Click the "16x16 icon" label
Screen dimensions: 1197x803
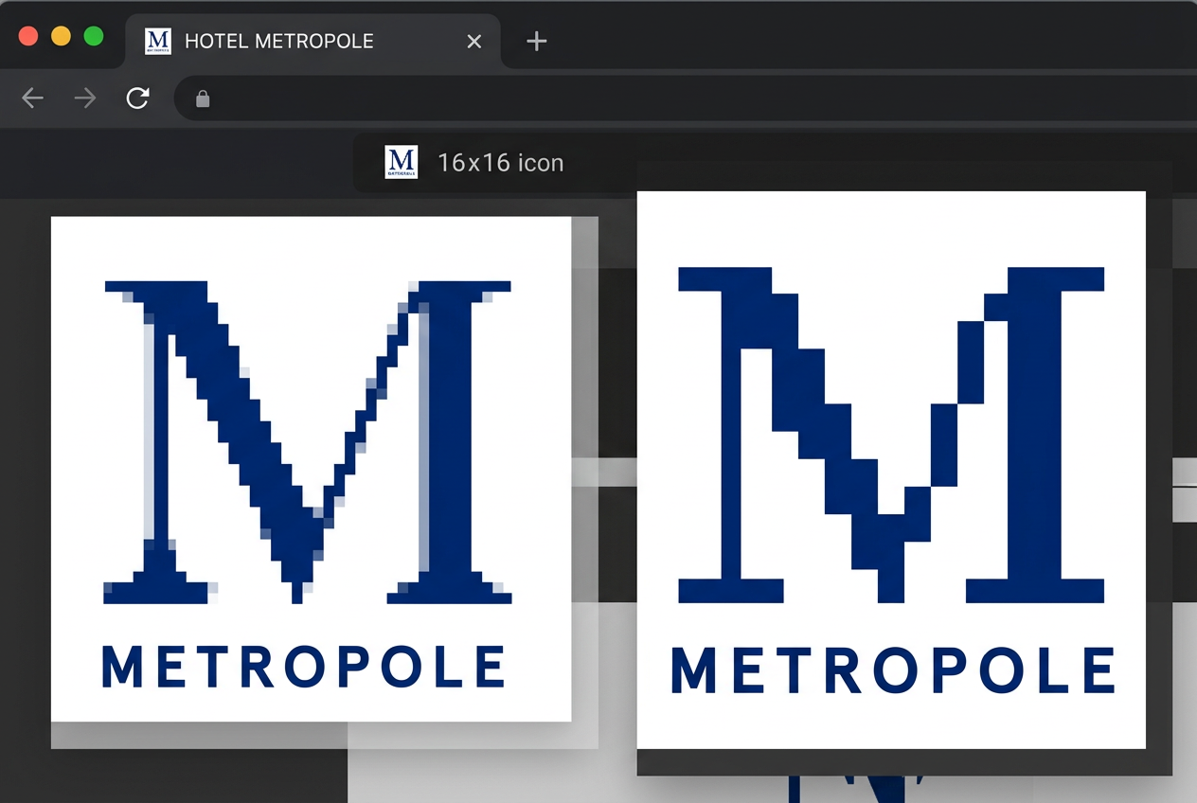coord(500,163)
